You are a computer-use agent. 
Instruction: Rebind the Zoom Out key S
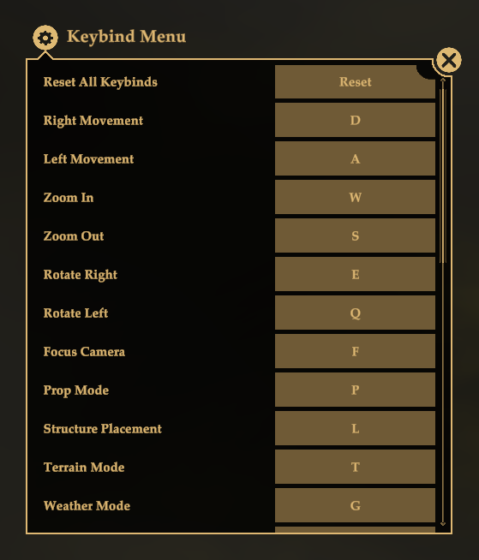coord(355,235)
